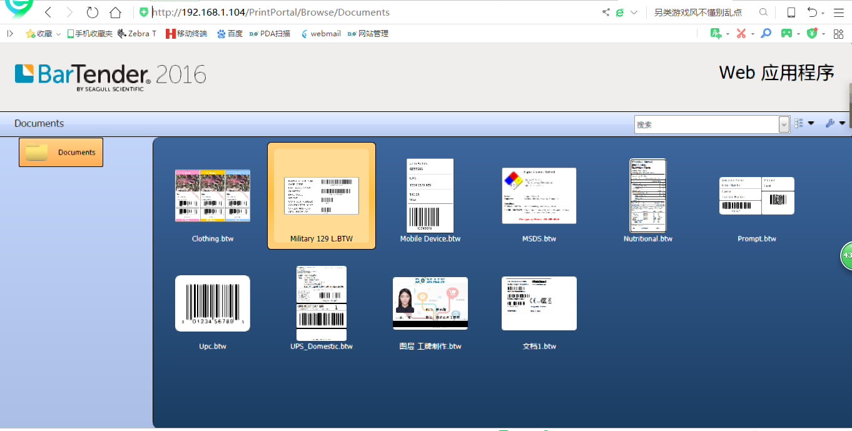Select the MSDS.btw document thumbnail
Screen dimensions: 852x431
coord(539,196)
